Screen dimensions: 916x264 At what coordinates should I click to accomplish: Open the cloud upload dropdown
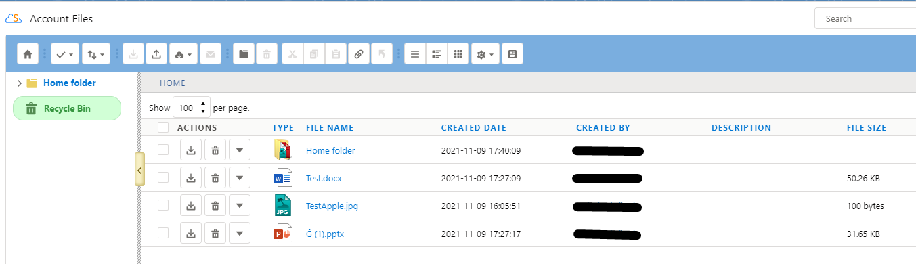[x=183, y=54]
